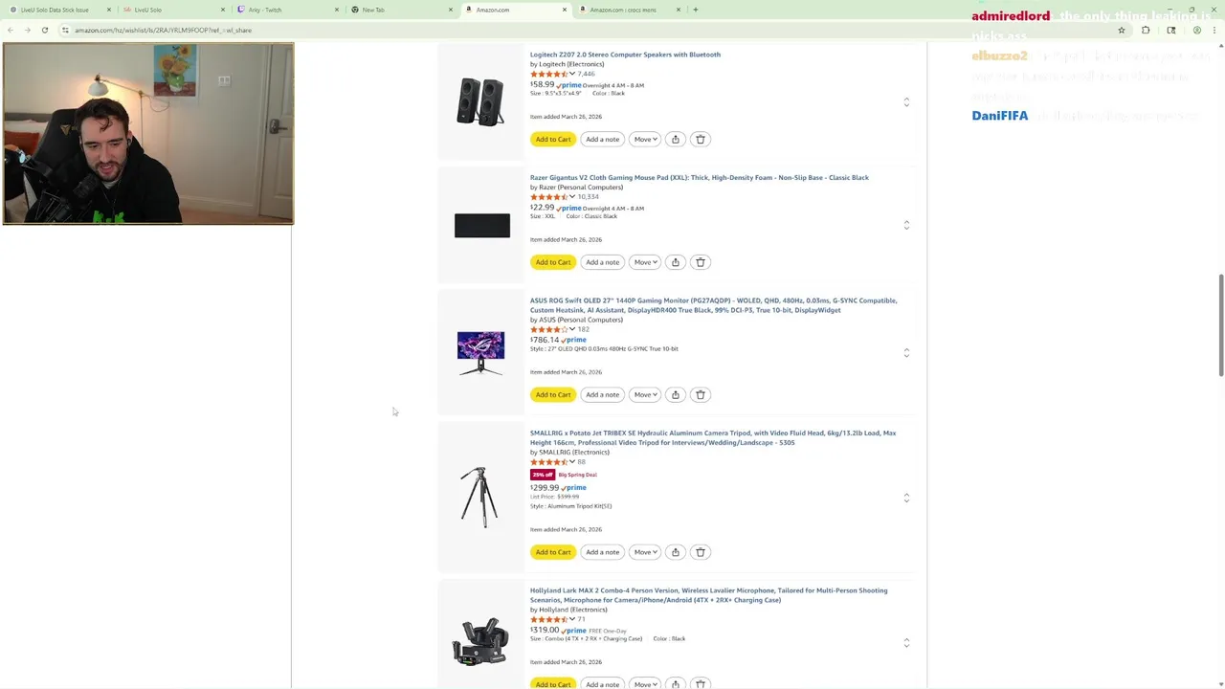Open Razer mouse pad product thumbnail
1225x689 pixels.
[481, 226]
